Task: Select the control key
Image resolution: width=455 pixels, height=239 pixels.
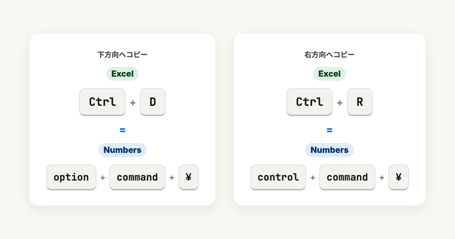Action: coord(278,177)
